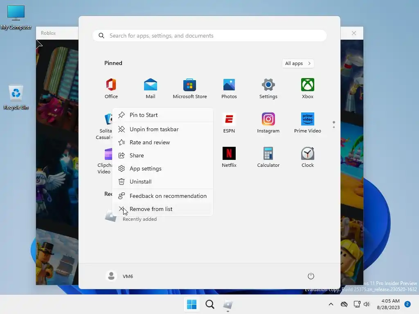Launch the Xbox app
The width and height of the screenshot is (419, 314).
point(308,89)
